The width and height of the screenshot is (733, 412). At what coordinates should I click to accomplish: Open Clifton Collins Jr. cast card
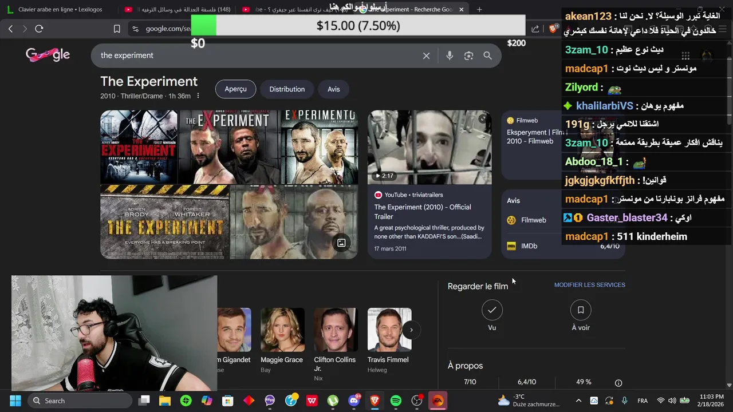[x=335, y=344]
